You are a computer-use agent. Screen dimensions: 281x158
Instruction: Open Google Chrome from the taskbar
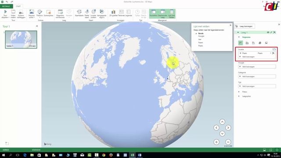[x=104, y=155]
